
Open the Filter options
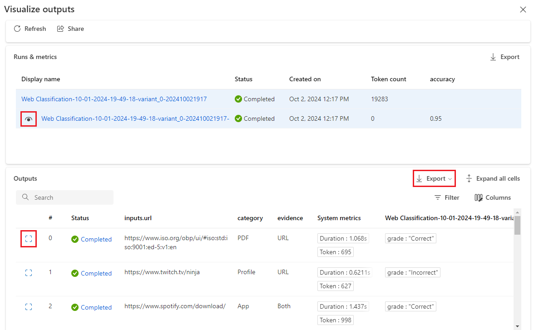[x=447, y=197]
